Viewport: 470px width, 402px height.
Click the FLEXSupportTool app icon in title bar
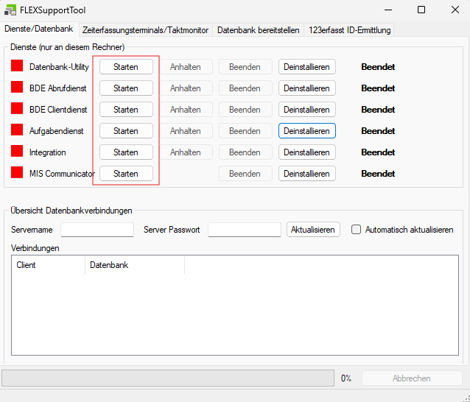[x=10, y=10]
